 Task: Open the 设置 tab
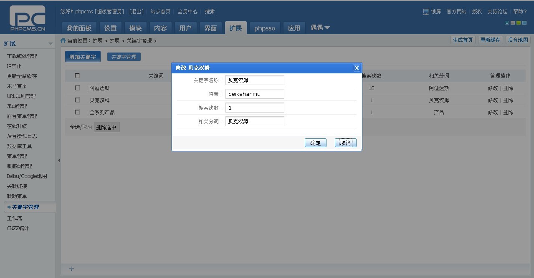(111, 28)
